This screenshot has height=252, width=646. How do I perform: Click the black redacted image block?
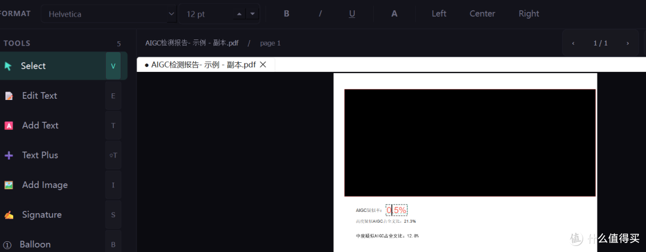tap(470, 142)
